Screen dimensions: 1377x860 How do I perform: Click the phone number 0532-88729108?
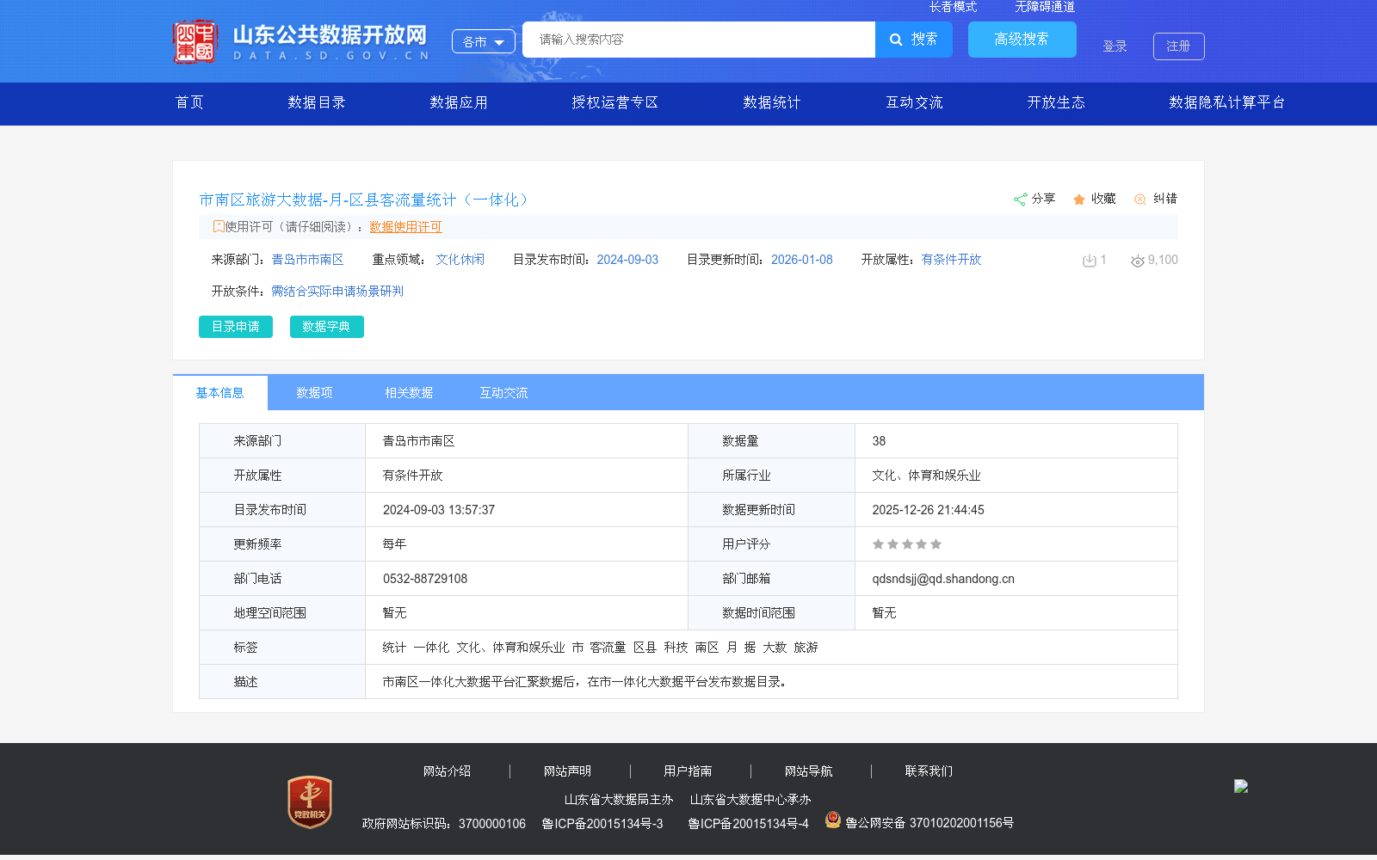coord(425,579)
